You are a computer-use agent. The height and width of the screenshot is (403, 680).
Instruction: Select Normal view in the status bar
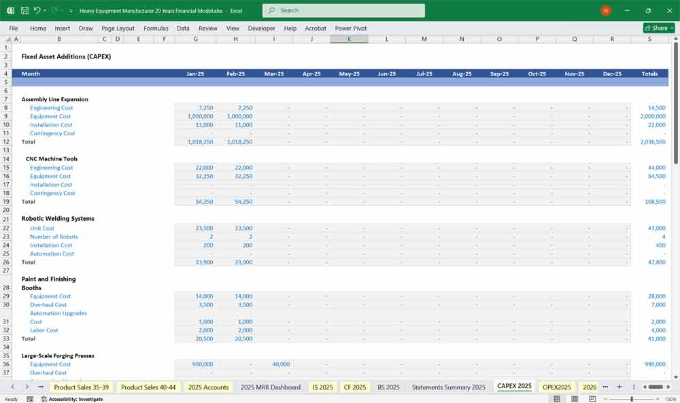tap(558, 399)
